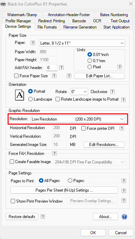Click the Vertical Resolution field

coord(60,136)
